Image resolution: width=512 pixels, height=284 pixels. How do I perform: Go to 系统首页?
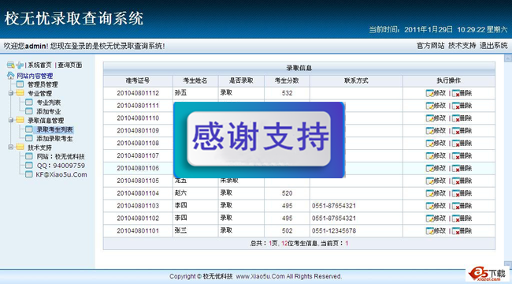click(39, 65)
